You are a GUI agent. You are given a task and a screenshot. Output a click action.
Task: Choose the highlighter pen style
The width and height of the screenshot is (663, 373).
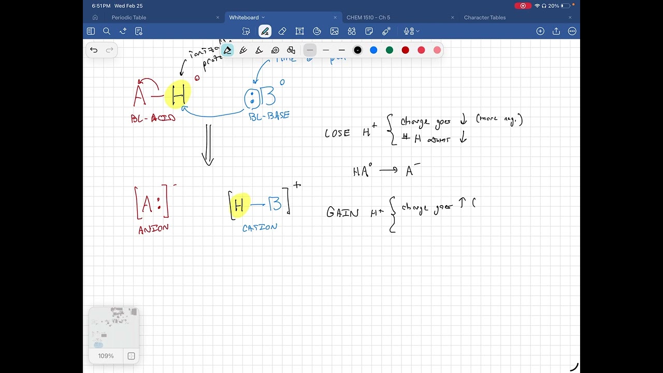click(x=259, y=50)
